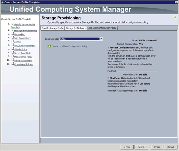Go to Server Boot Order step
Viewport: 179px width, 151px height.
click(x=23, y=53)
